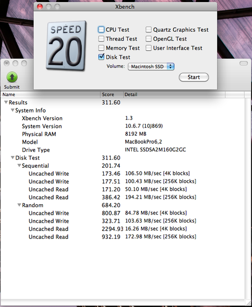Enable the Thread Test checkbox
The width and height of the screenshot is (252, 307).
pyautogui.click(x=101, y=39)
